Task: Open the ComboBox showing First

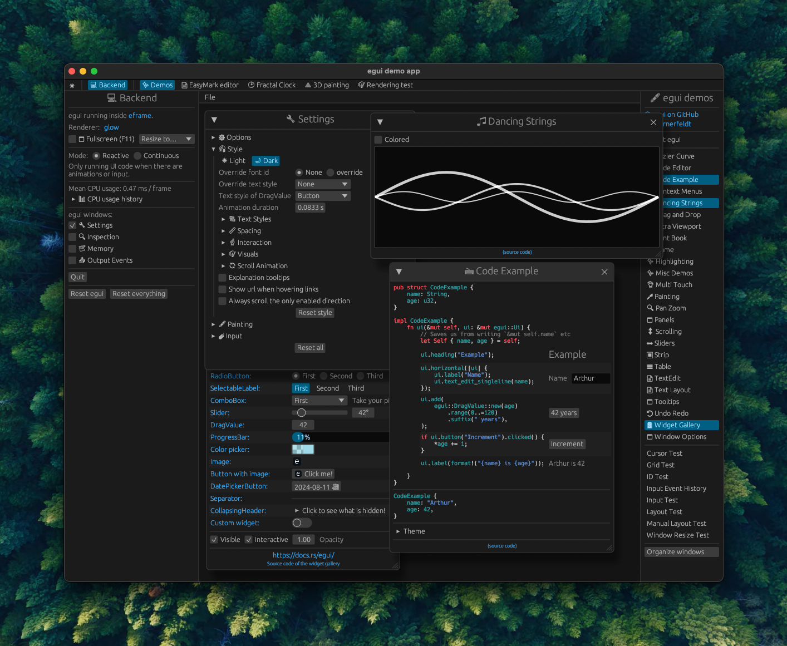Action: point(319,401)
